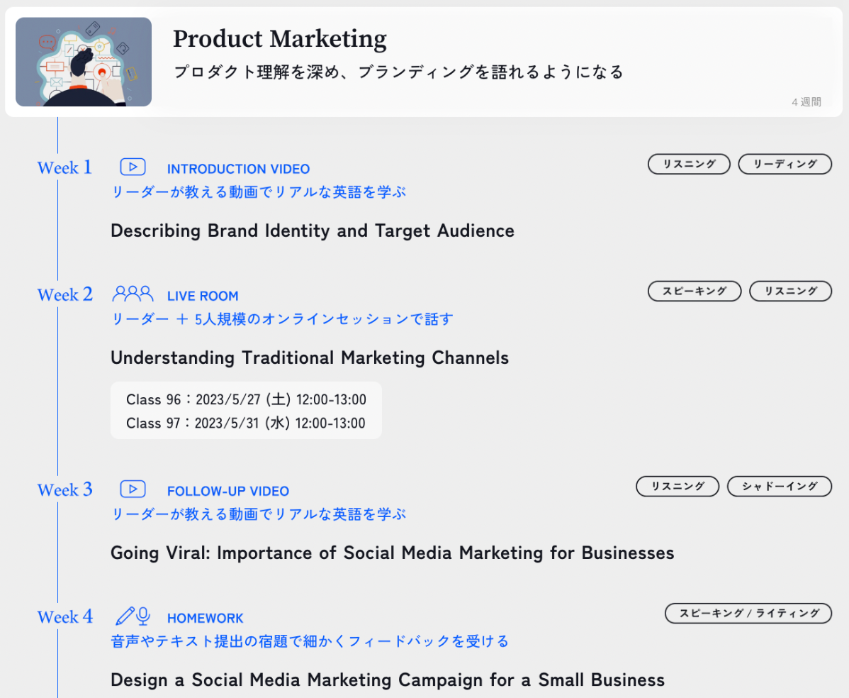Open the HOMEWORK label
The image size is (849, 698).
point(206,619)
